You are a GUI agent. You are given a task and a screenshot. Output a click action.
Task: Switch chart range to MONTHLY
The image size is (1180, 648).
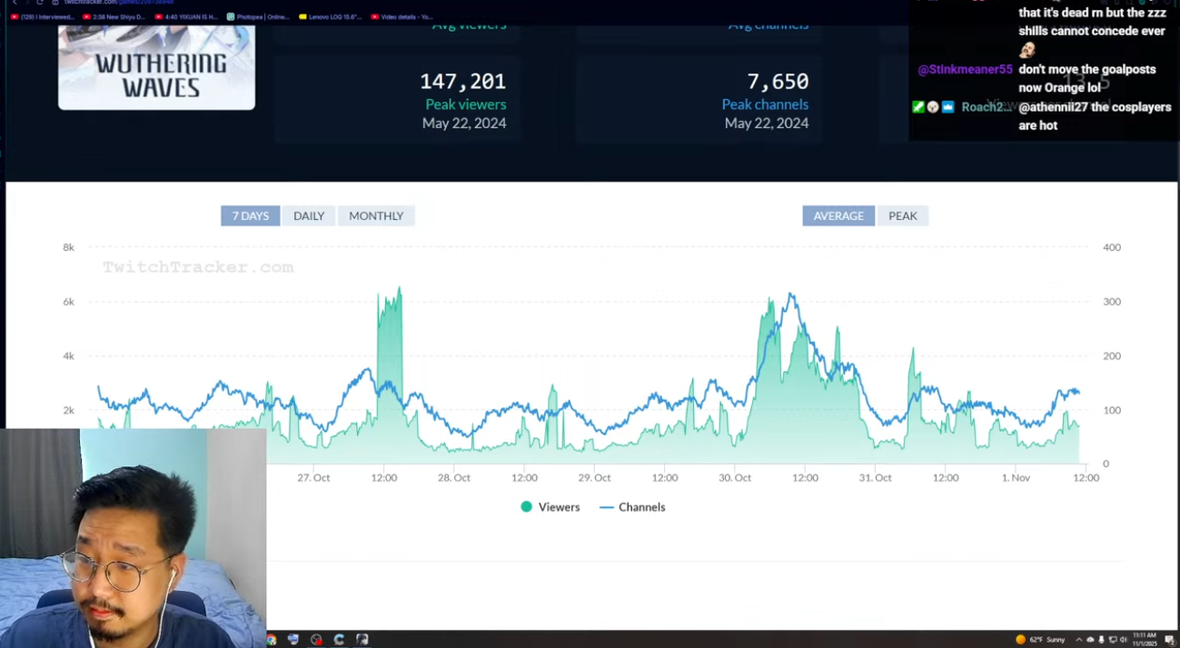pos(376,215)
